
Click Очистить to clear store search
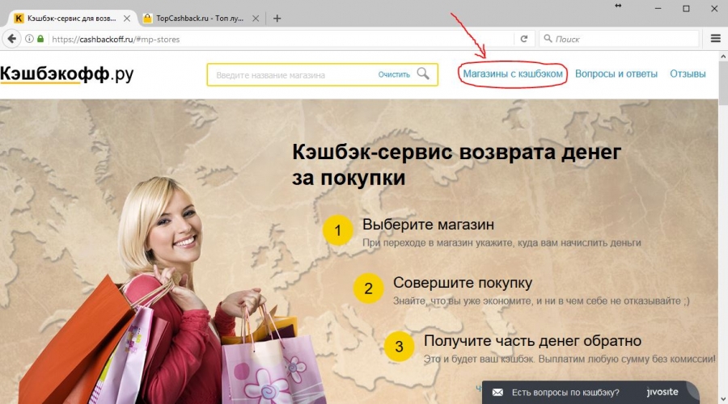coord(394,74)
